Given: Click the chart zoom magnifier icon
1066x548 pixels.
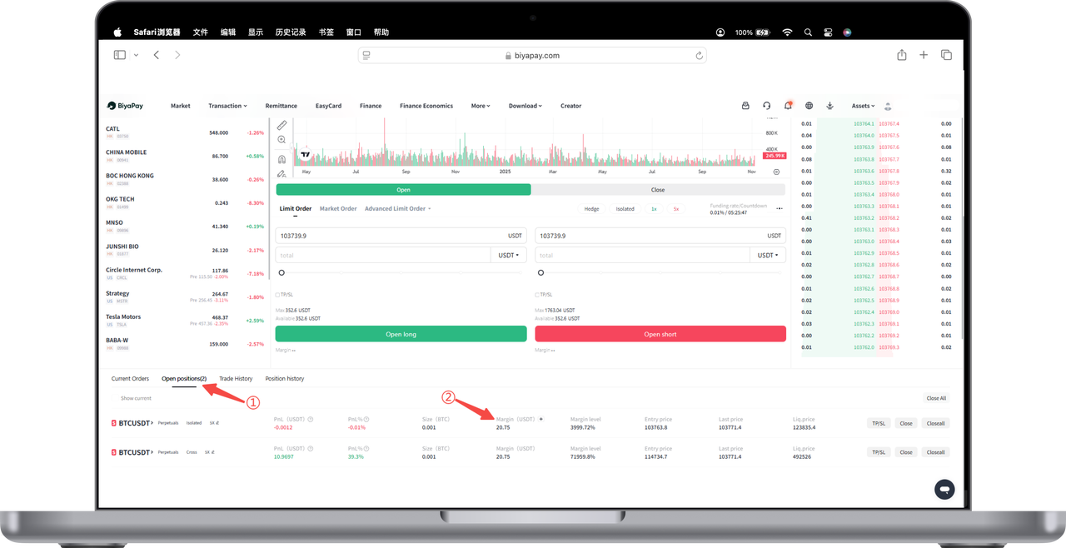Looking at the screenshot, I should [281, 140].
